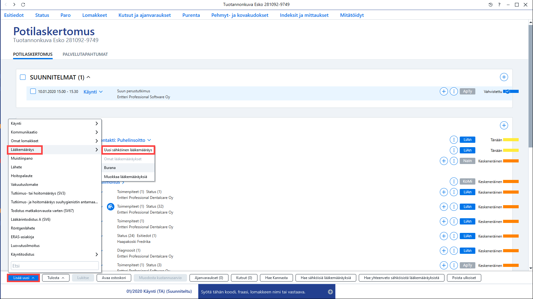Open the Käynti type dropdown
Viewport: 533px width, 299px height.
pyautogui.click(x=93, y=92)
